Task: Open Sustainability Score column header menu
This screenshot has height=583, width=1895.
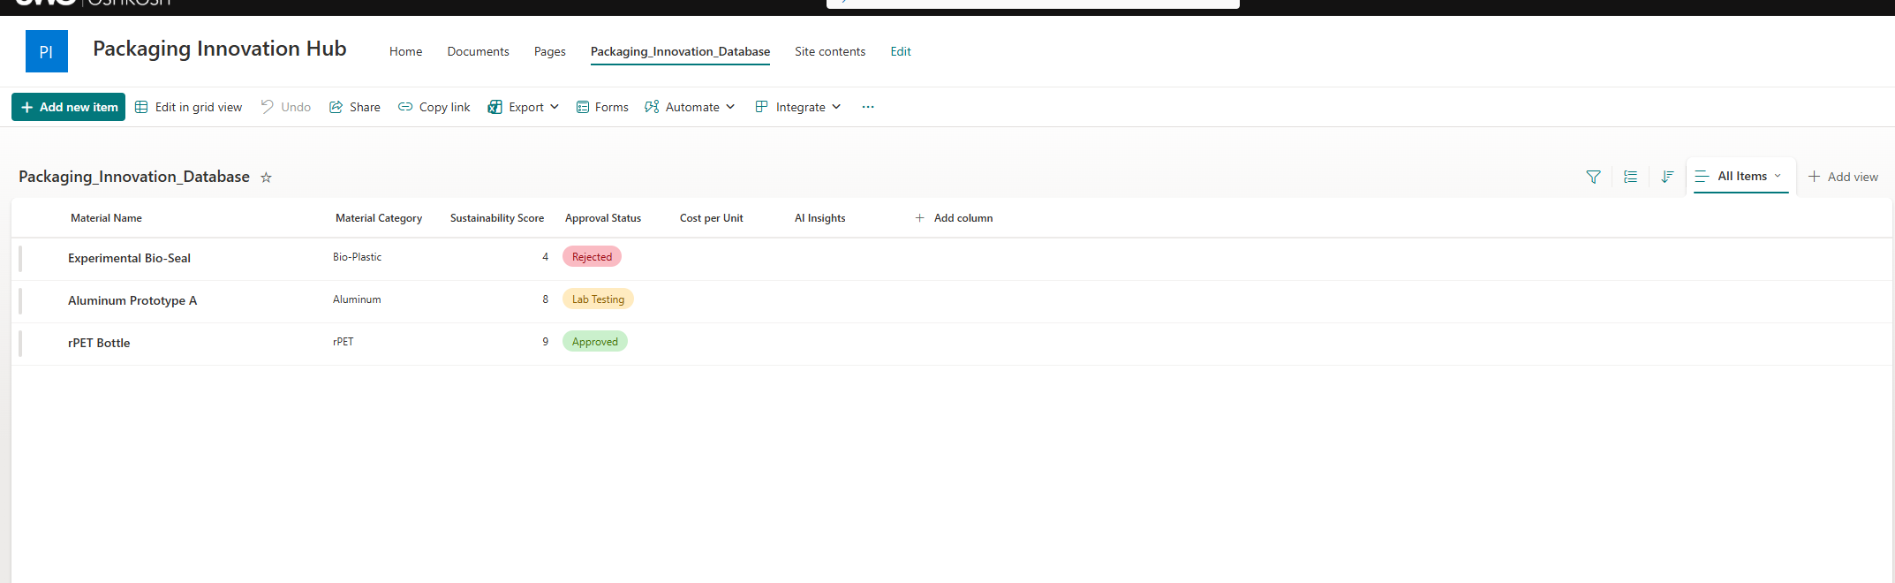Action: [497, 218]
